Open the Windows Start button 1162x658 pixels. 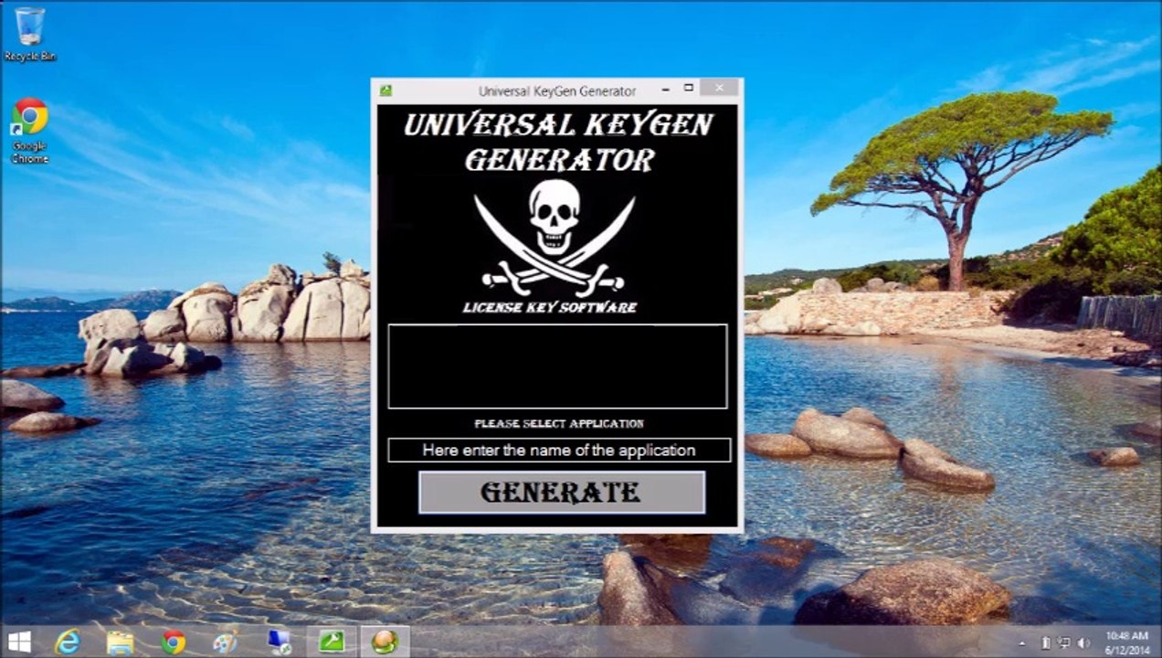point(19,642)
